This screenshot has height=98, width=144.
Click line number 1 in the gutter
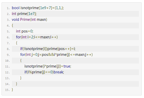pyautogui.click(x=8, y=8)
